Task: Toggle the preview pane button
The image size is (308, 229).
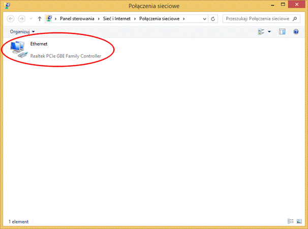Action: pos(282,32)
